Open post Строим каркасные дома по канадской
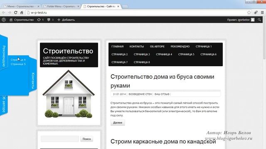The width and height of the screenshot is (266, 149). (163, 142)
